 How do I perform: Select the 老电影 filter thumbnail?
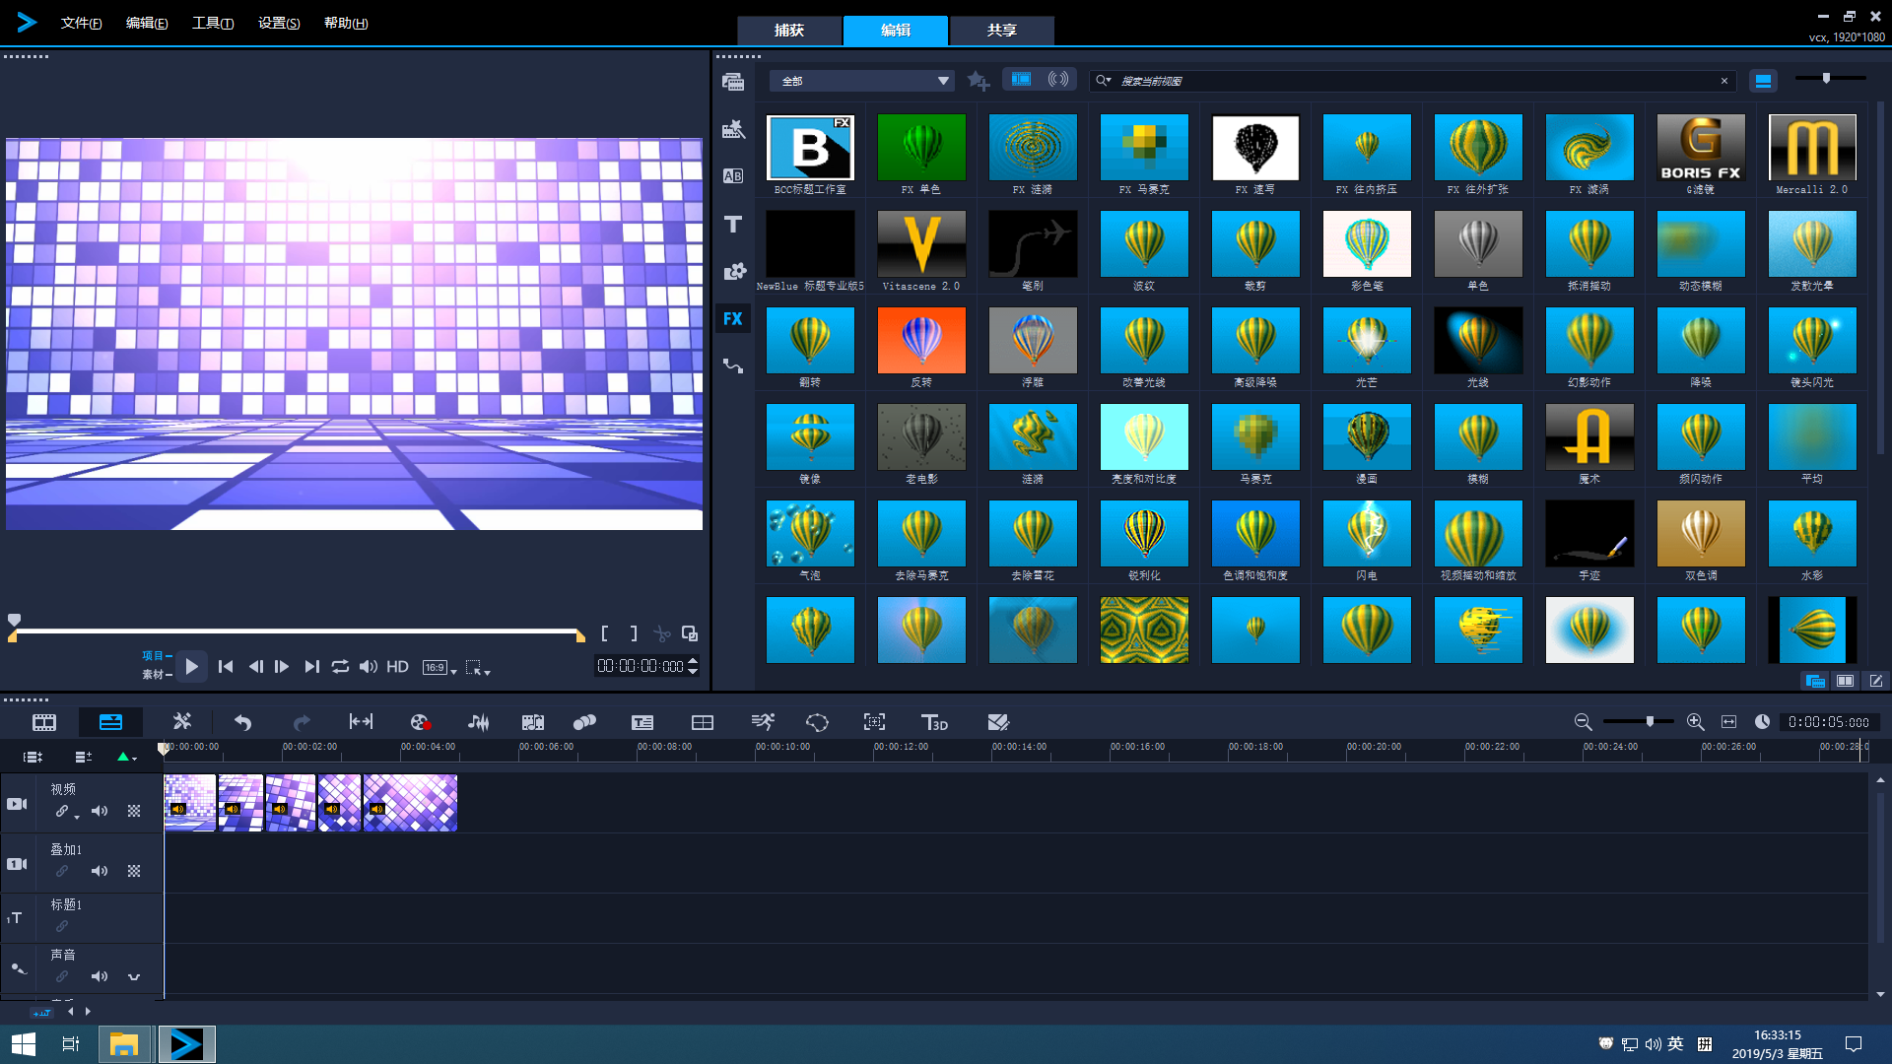click(921, 436)
